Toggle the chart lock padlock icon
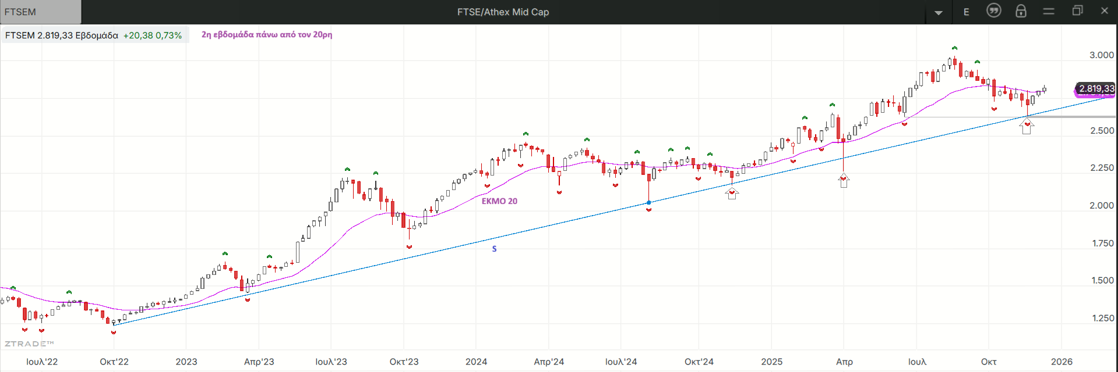This screenshot has width=1118, height=372. 1021,11
